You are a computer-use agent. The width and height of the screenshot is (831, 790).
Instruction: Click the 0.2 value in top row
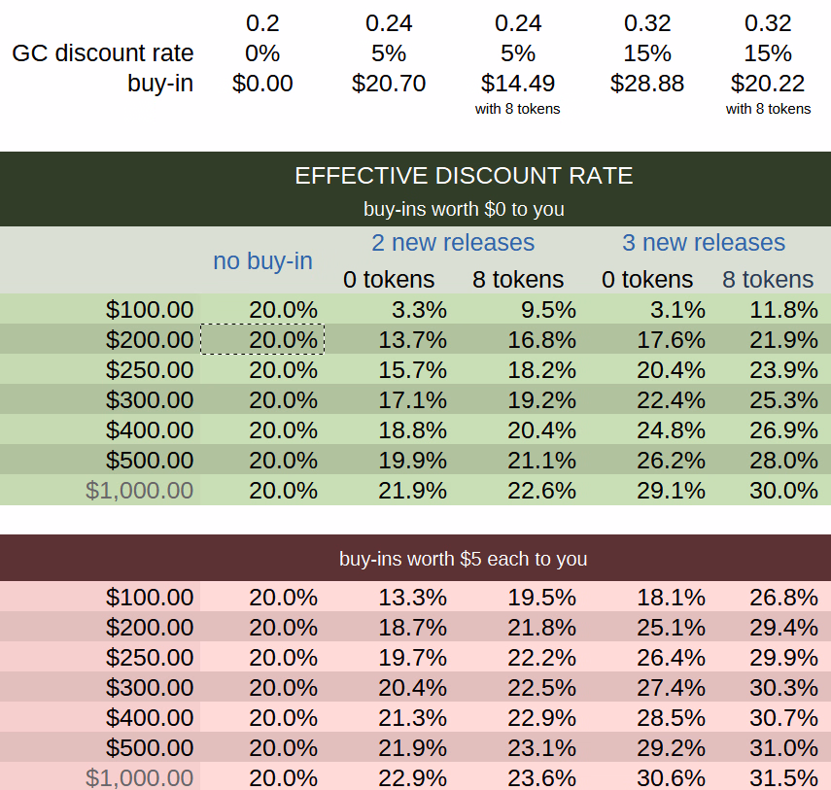(262, 22)
